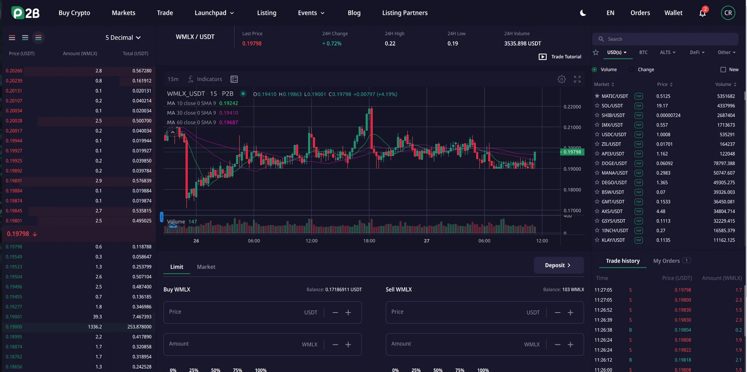Open the Listing link
This screenshot has width=747, height=372.
point(267,13)
